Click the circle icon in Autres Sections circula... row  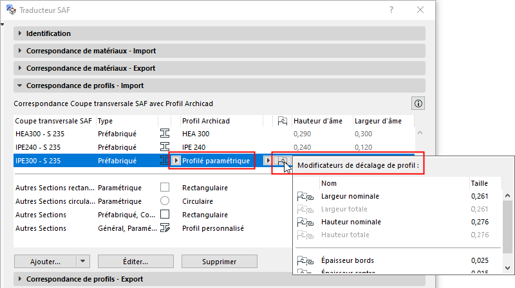[x=165, y=201]
